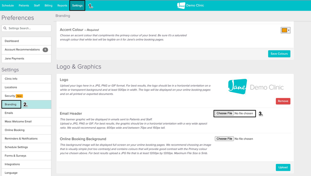Open Emails settings

tap(26, 113)
